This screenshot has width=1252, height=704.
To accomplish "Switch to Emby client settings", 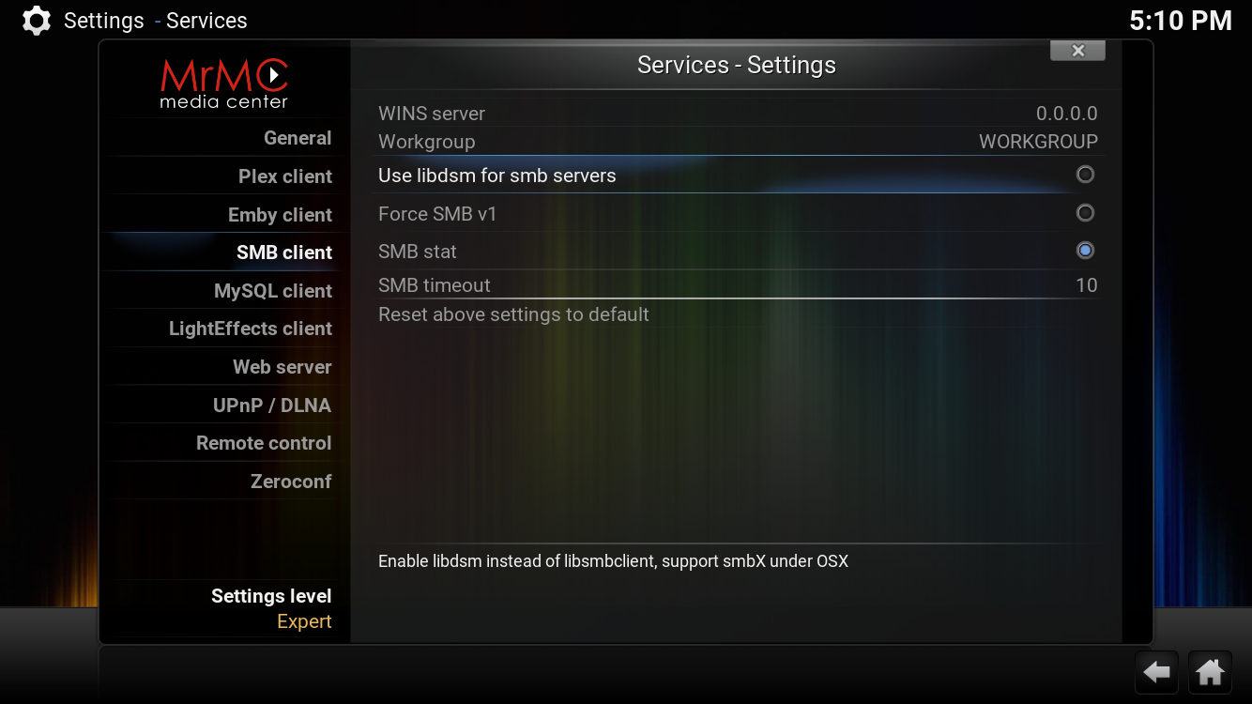I will (280, 215).
